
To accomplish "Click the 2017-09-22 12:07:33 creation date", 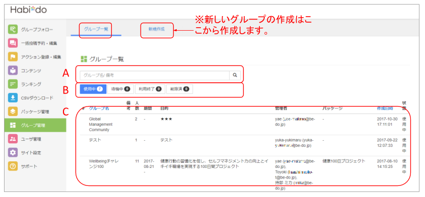I will 387,143.
